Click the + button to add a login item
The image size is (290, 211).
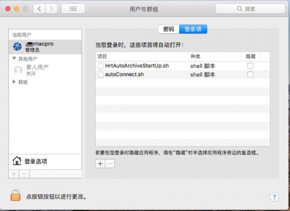100,164
